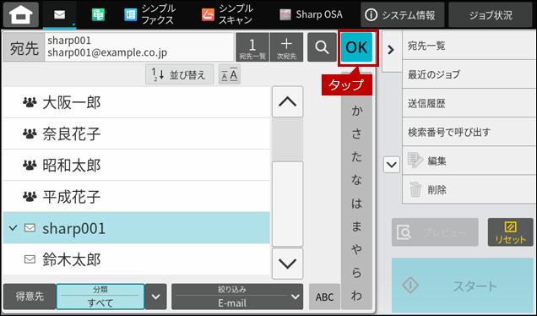Click envelope icon beside 鈴木太郎
This screenshot has width=537, height=316.
(x=30, y=259)
